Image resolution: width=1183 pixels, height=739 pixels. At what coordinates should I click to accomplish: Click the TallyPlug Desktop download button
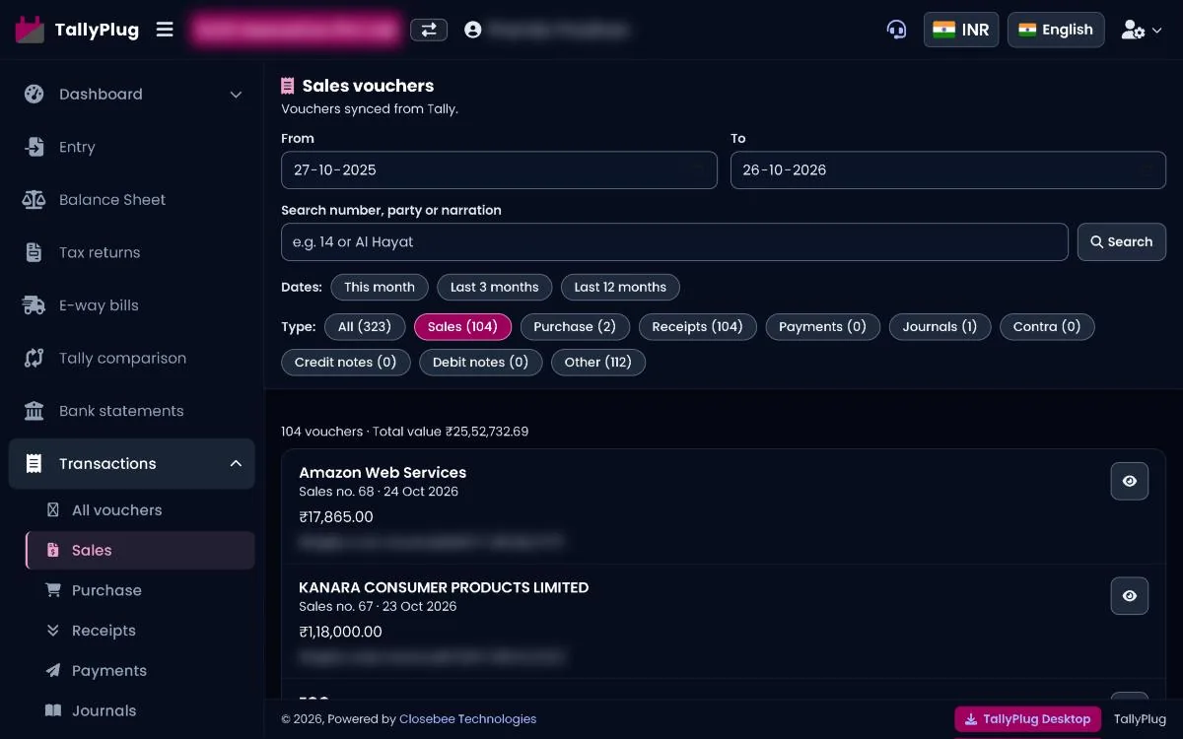(1028, 719)
